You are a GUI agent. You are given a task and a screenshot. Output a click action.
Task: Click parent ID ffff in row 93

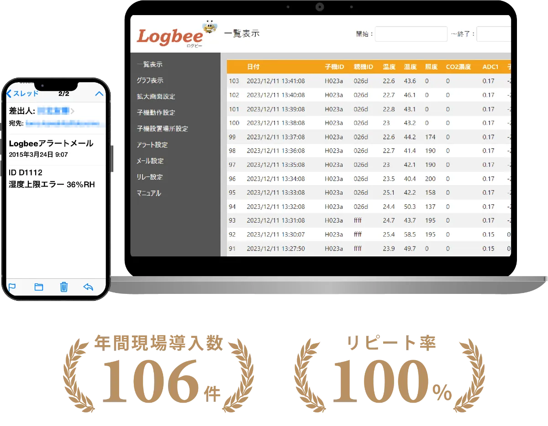coord(358,220)
